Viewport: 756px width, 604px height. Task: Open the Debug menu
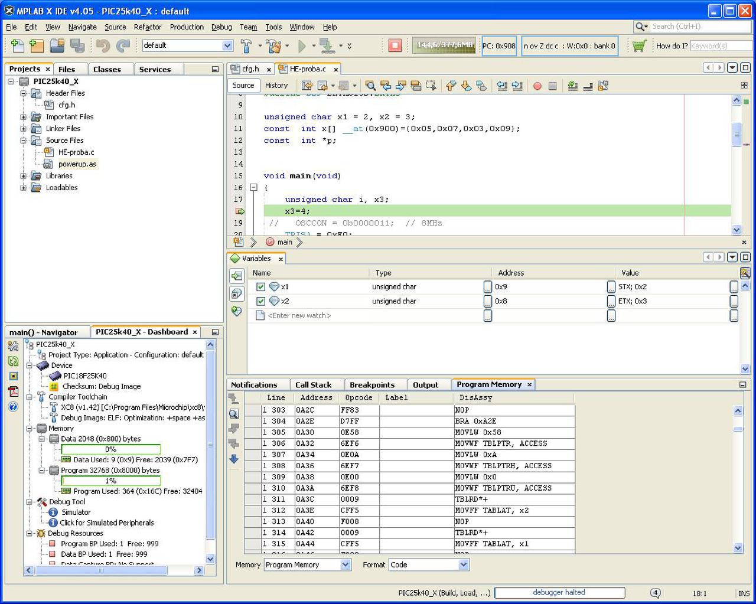click(x=221, y=27)
